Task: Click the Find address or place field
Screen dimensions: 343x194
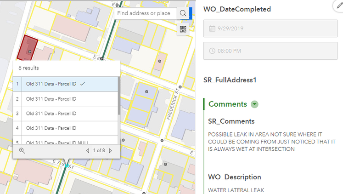Action: [x=144, y=13]
